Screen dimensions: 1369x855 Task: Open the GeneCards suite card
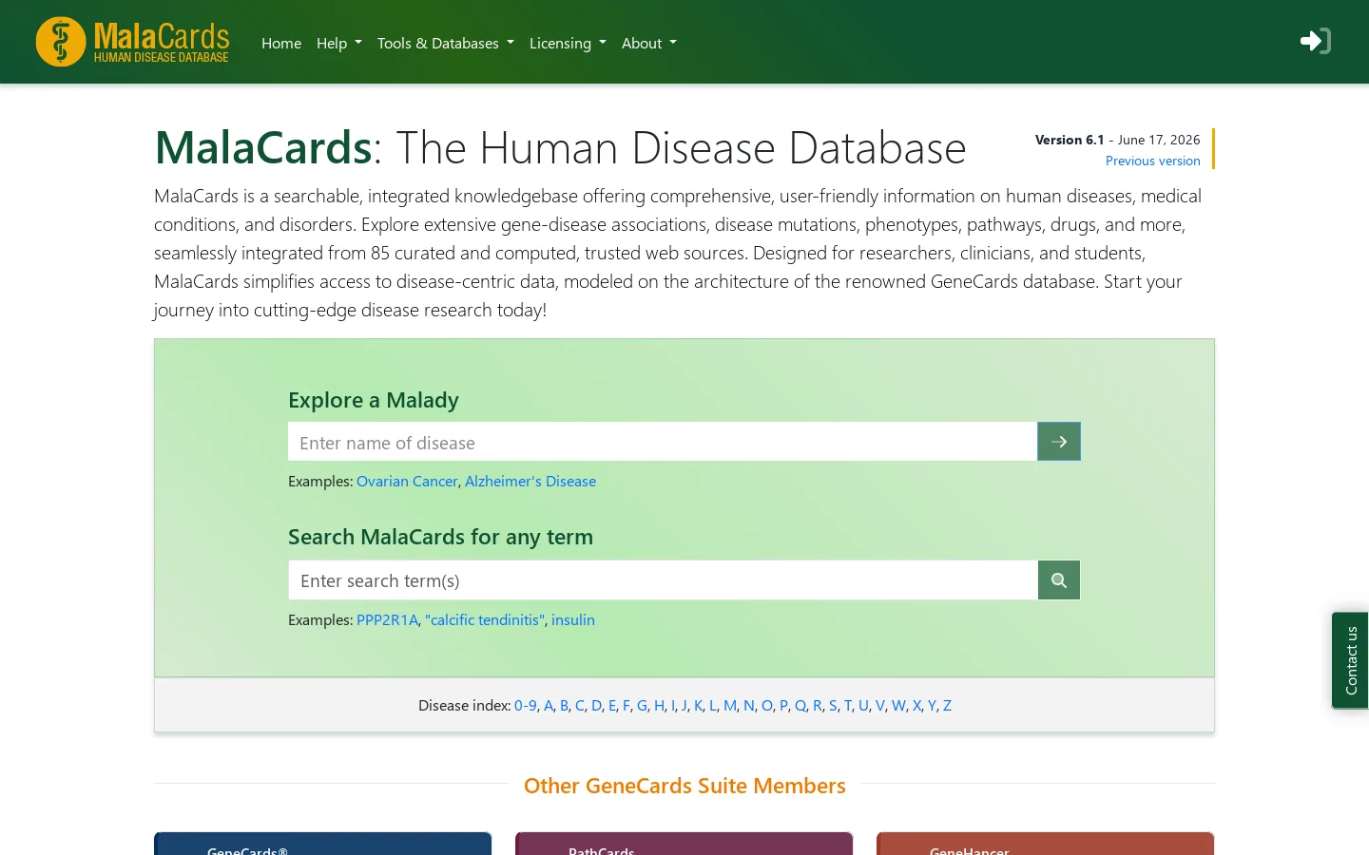[x=323, y=844]
